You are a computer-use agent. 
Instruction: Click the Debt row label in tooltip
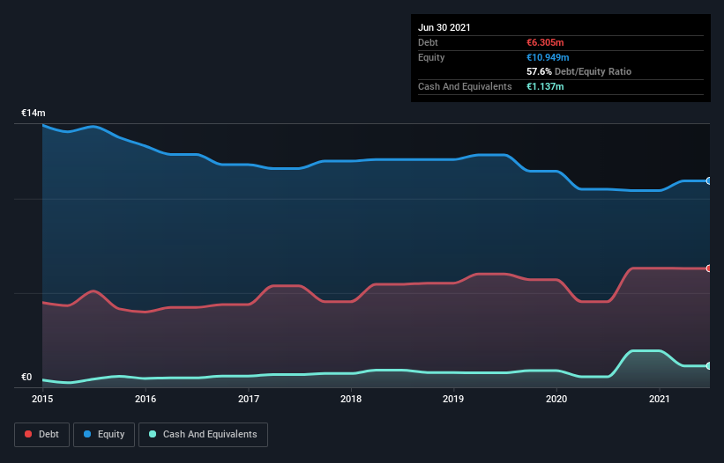[428, 42]
